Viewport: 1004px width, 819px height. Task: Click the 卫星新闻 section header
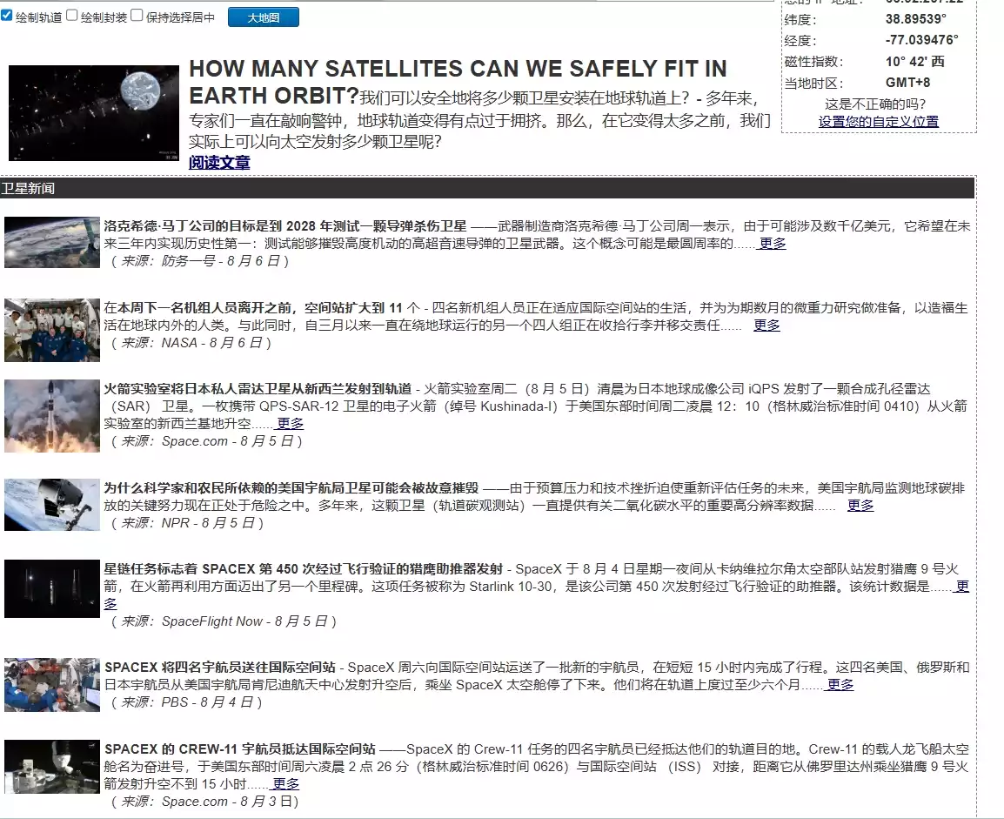(487, 188)
